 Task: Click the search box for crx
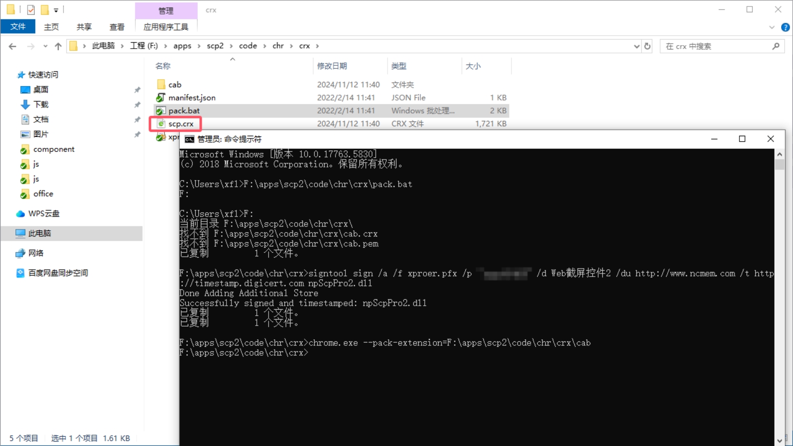tap(716, 46)
